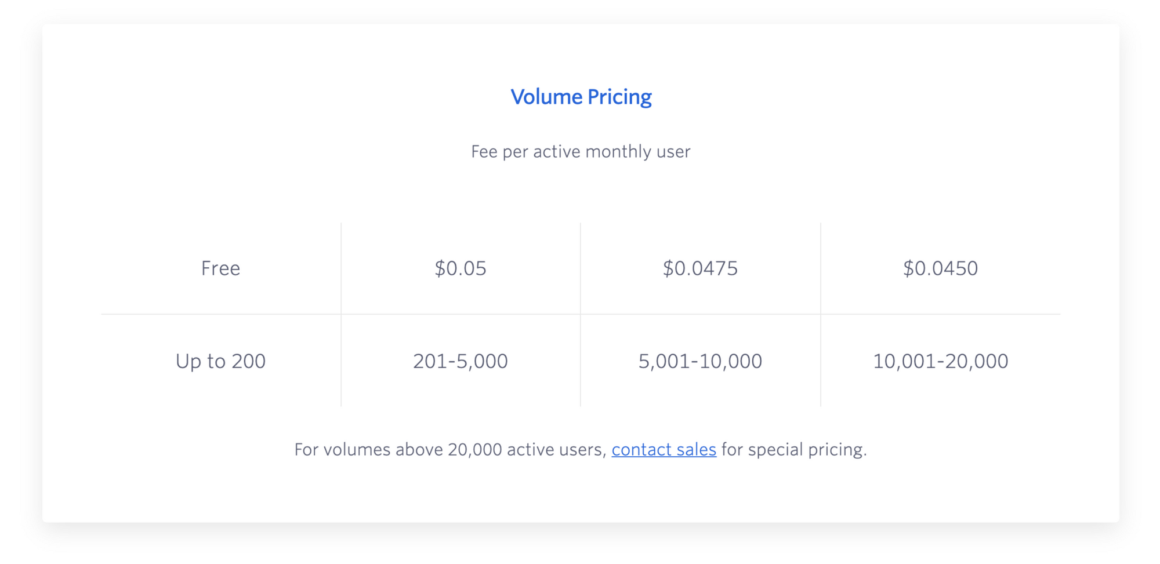Select the $0.05 fee cell
The image size is (1160, 564).
(461, 268)
